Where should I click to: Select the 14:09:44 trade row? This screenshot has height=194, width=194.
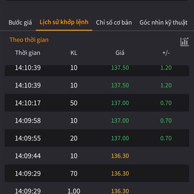coord(97,156)
